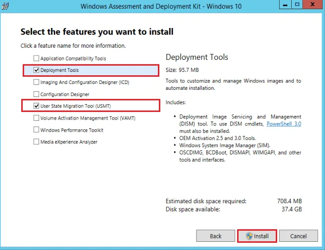The image size is (325, 250).
Task: Select the Windows Performance Toolkit feature name
Action: pos(72,130)
